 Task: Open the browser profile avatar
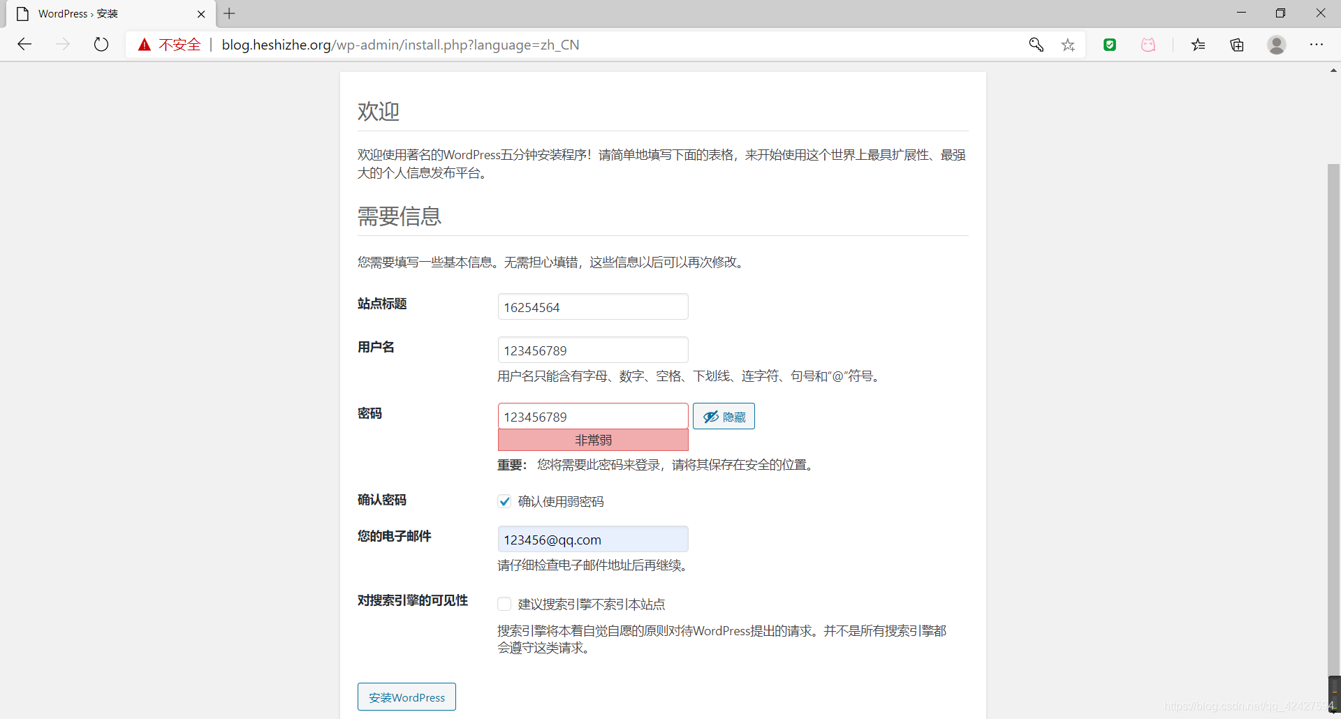click(1277, 45)
